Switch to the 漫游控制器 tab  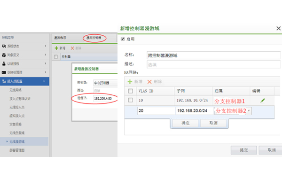coord(94,37)
